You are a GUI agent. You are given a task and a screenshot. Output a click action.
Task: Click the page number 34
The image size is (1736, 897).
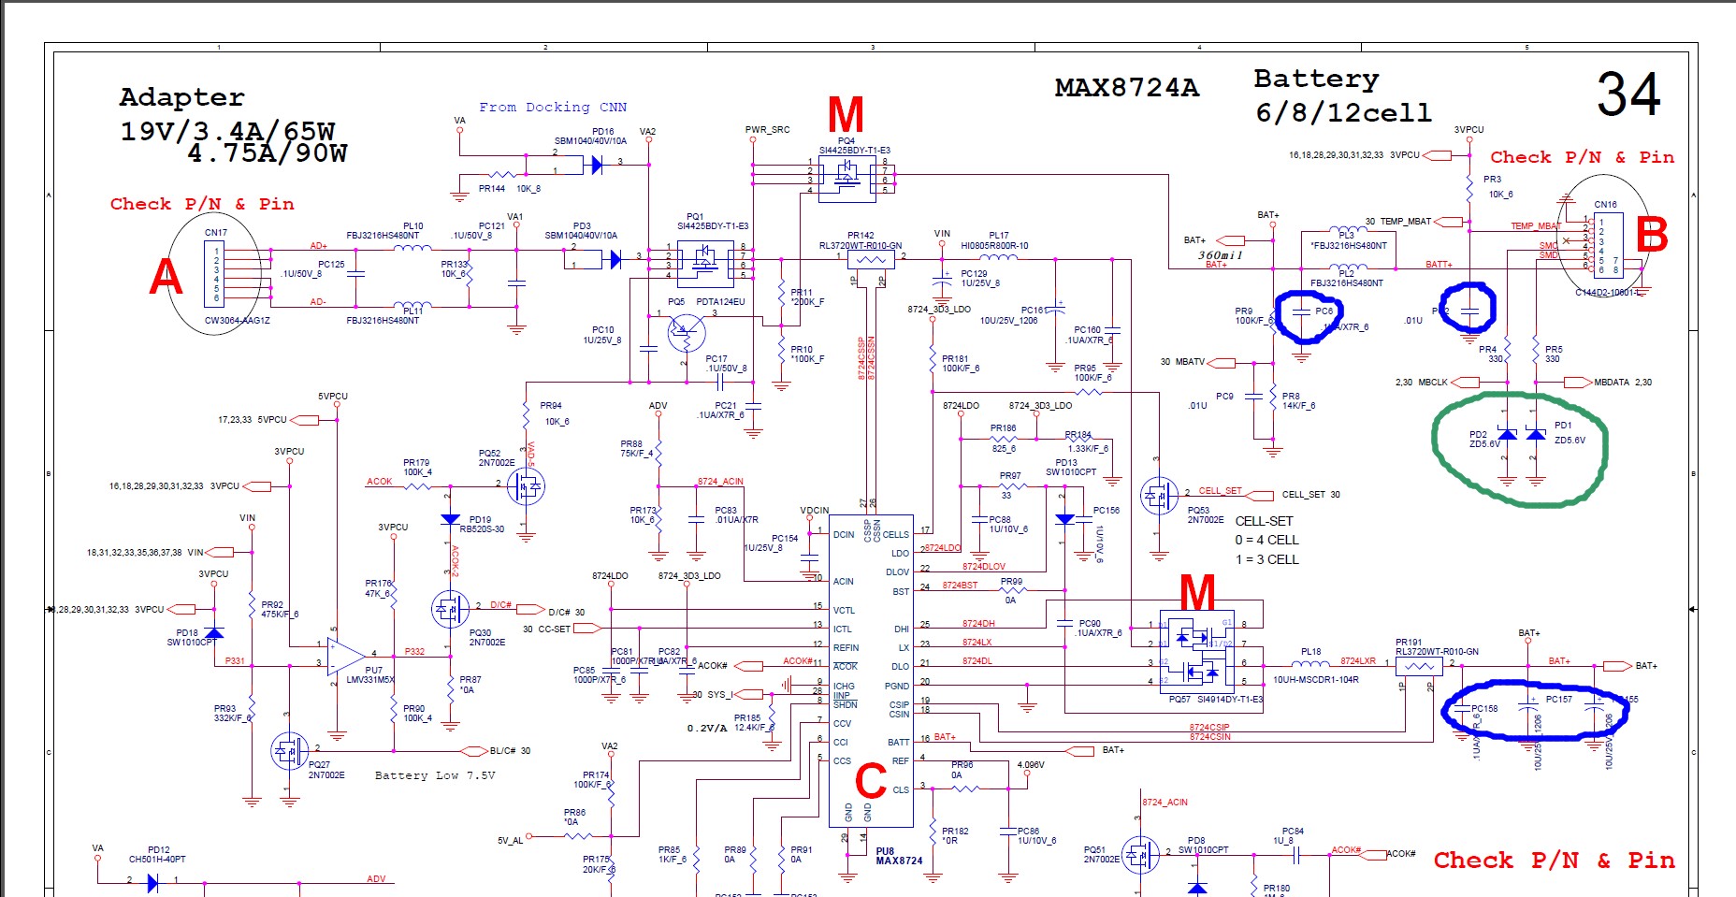coord(1628,94)
